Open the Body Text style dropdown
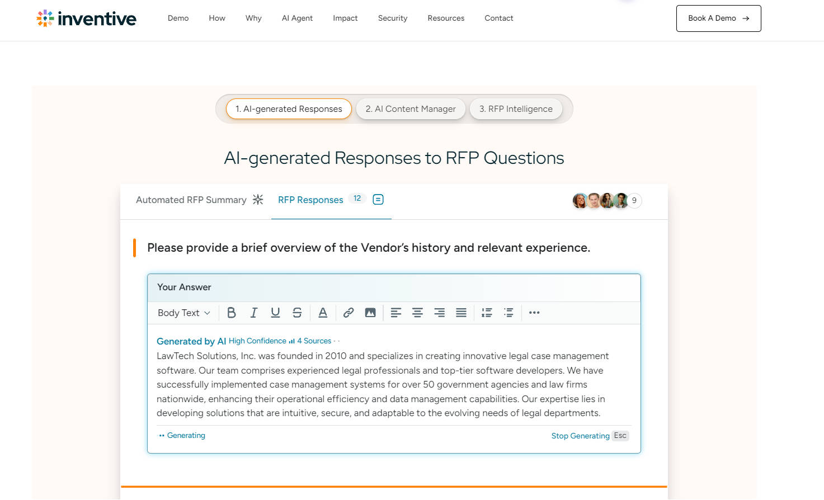Viewport: 824px width, 500px height. coord(184,313)
